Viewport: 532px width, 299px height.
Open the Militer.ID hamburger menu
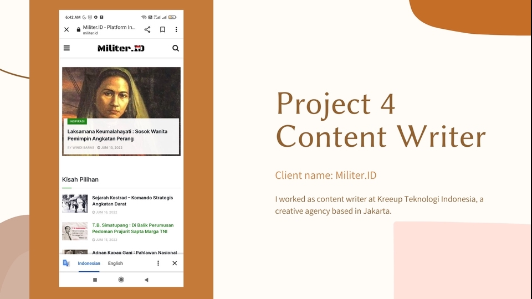pyautogui.click(x=66, y=48)
